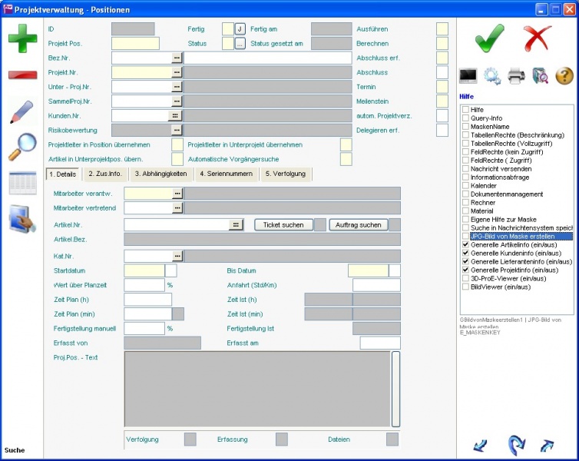
Task: Cancel using the red X icon
Action: tap(538, 38)
